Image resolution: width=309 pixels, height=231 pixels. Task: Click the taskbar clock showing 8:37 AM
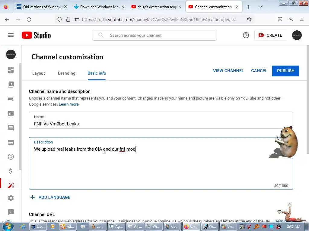[293, 227]
